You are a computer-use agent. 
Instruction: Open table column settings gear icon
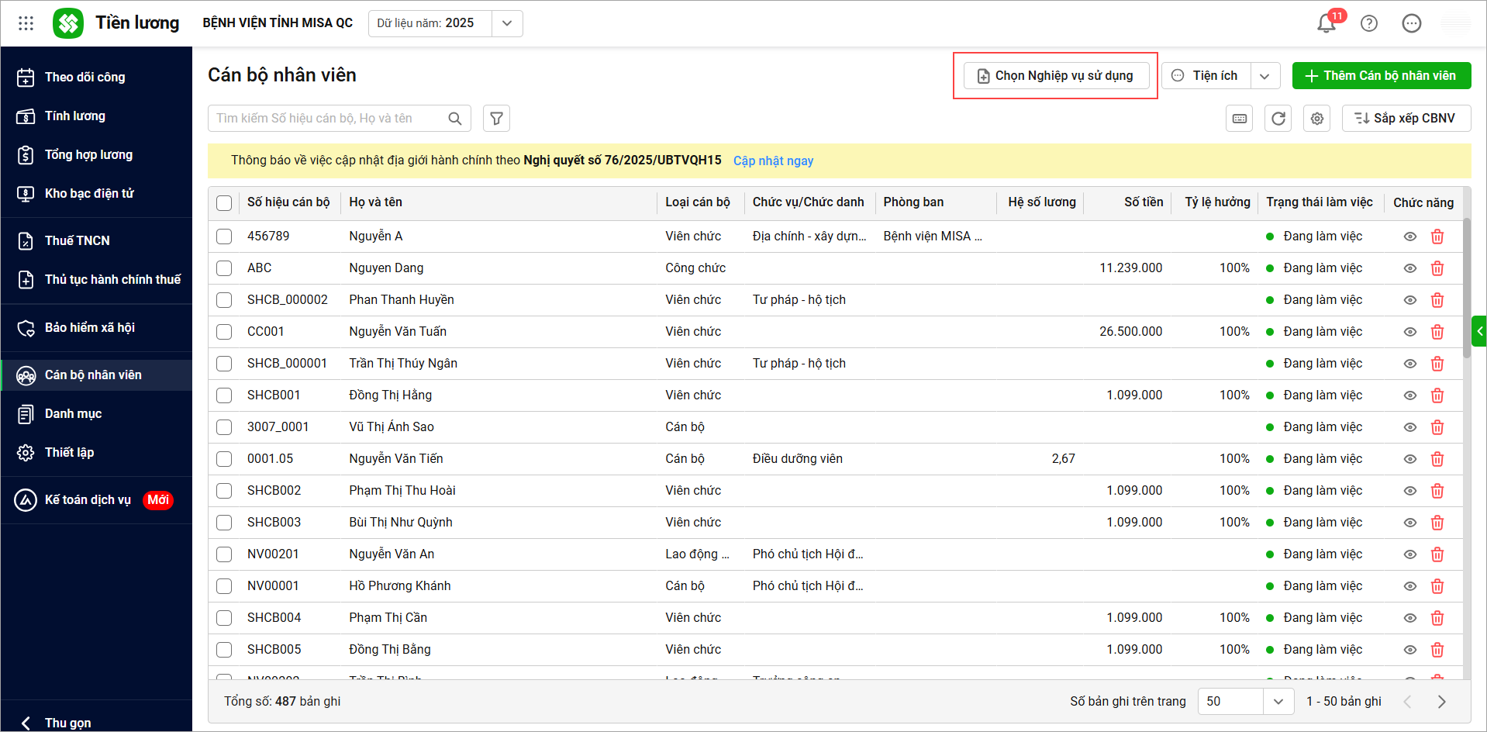pyautogui.click(x=1316, y=119)
